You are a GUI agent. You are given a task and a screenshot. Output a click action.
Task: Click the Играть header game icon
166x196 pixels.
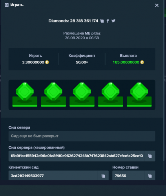coord(7,5)
